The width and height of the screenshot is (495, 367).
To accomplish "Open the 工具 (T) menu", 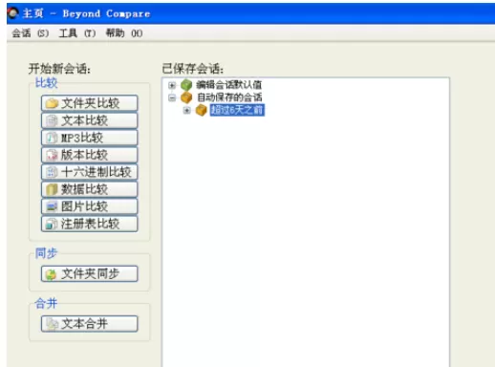I will tap(77, 33).
